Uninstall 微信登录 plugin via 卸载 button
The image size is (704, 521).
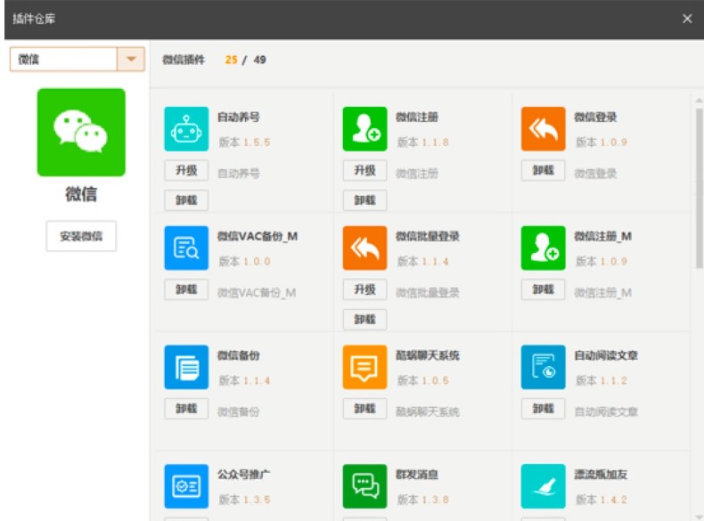click(x=543, y=170)
